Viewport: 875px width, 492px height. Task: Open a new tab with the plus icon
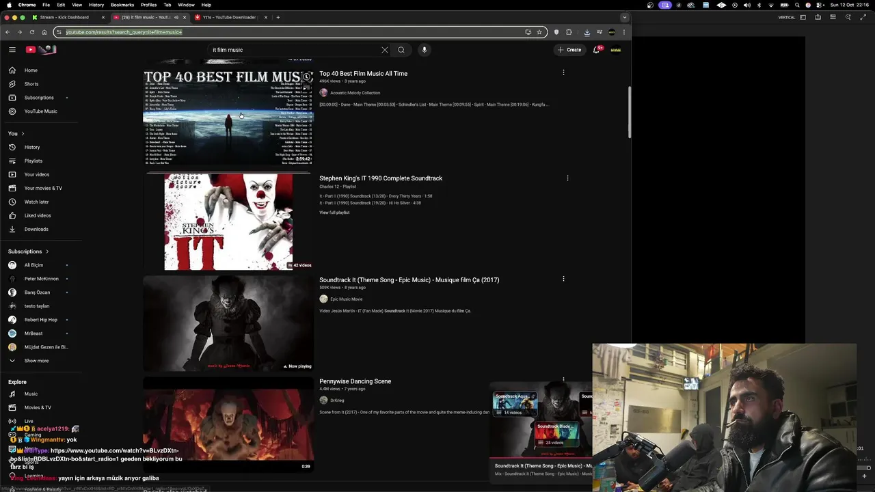[x=278, y=17]
